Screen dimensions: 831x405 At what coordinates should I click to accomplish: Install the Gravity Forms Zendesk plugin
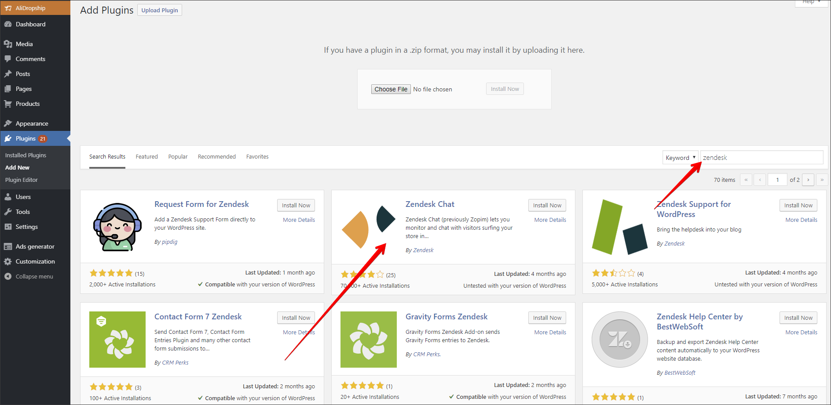point(547,318)
